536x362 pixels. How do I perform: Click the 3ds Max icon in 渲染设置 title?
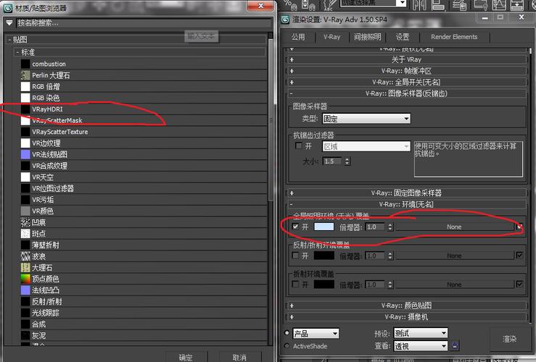[x=285, y=20]
